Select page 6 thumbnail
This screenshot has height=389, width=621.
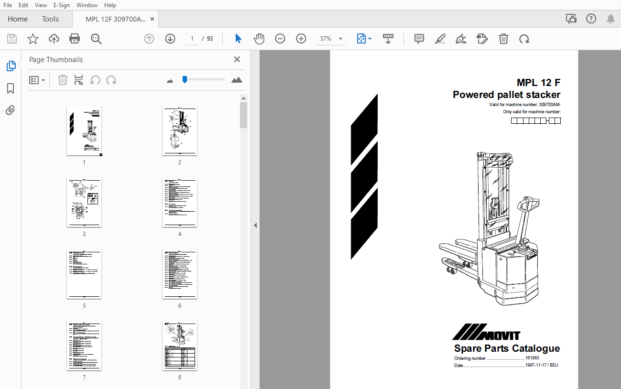[x=180, y=274]
